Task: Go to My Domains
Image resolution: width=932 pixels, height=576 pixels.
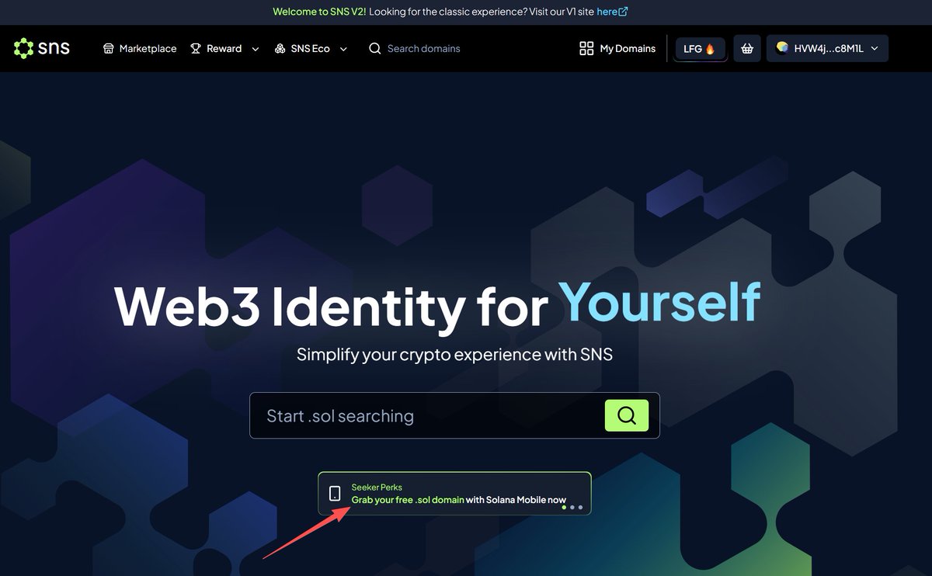Action: pyautogui.click(x=617, y=48)
